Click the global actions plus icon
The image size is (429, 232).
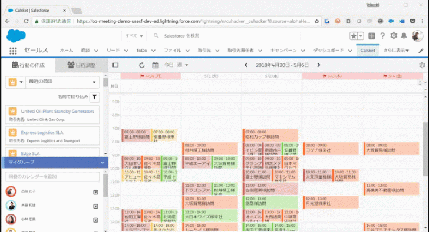[x=371, y=36]
